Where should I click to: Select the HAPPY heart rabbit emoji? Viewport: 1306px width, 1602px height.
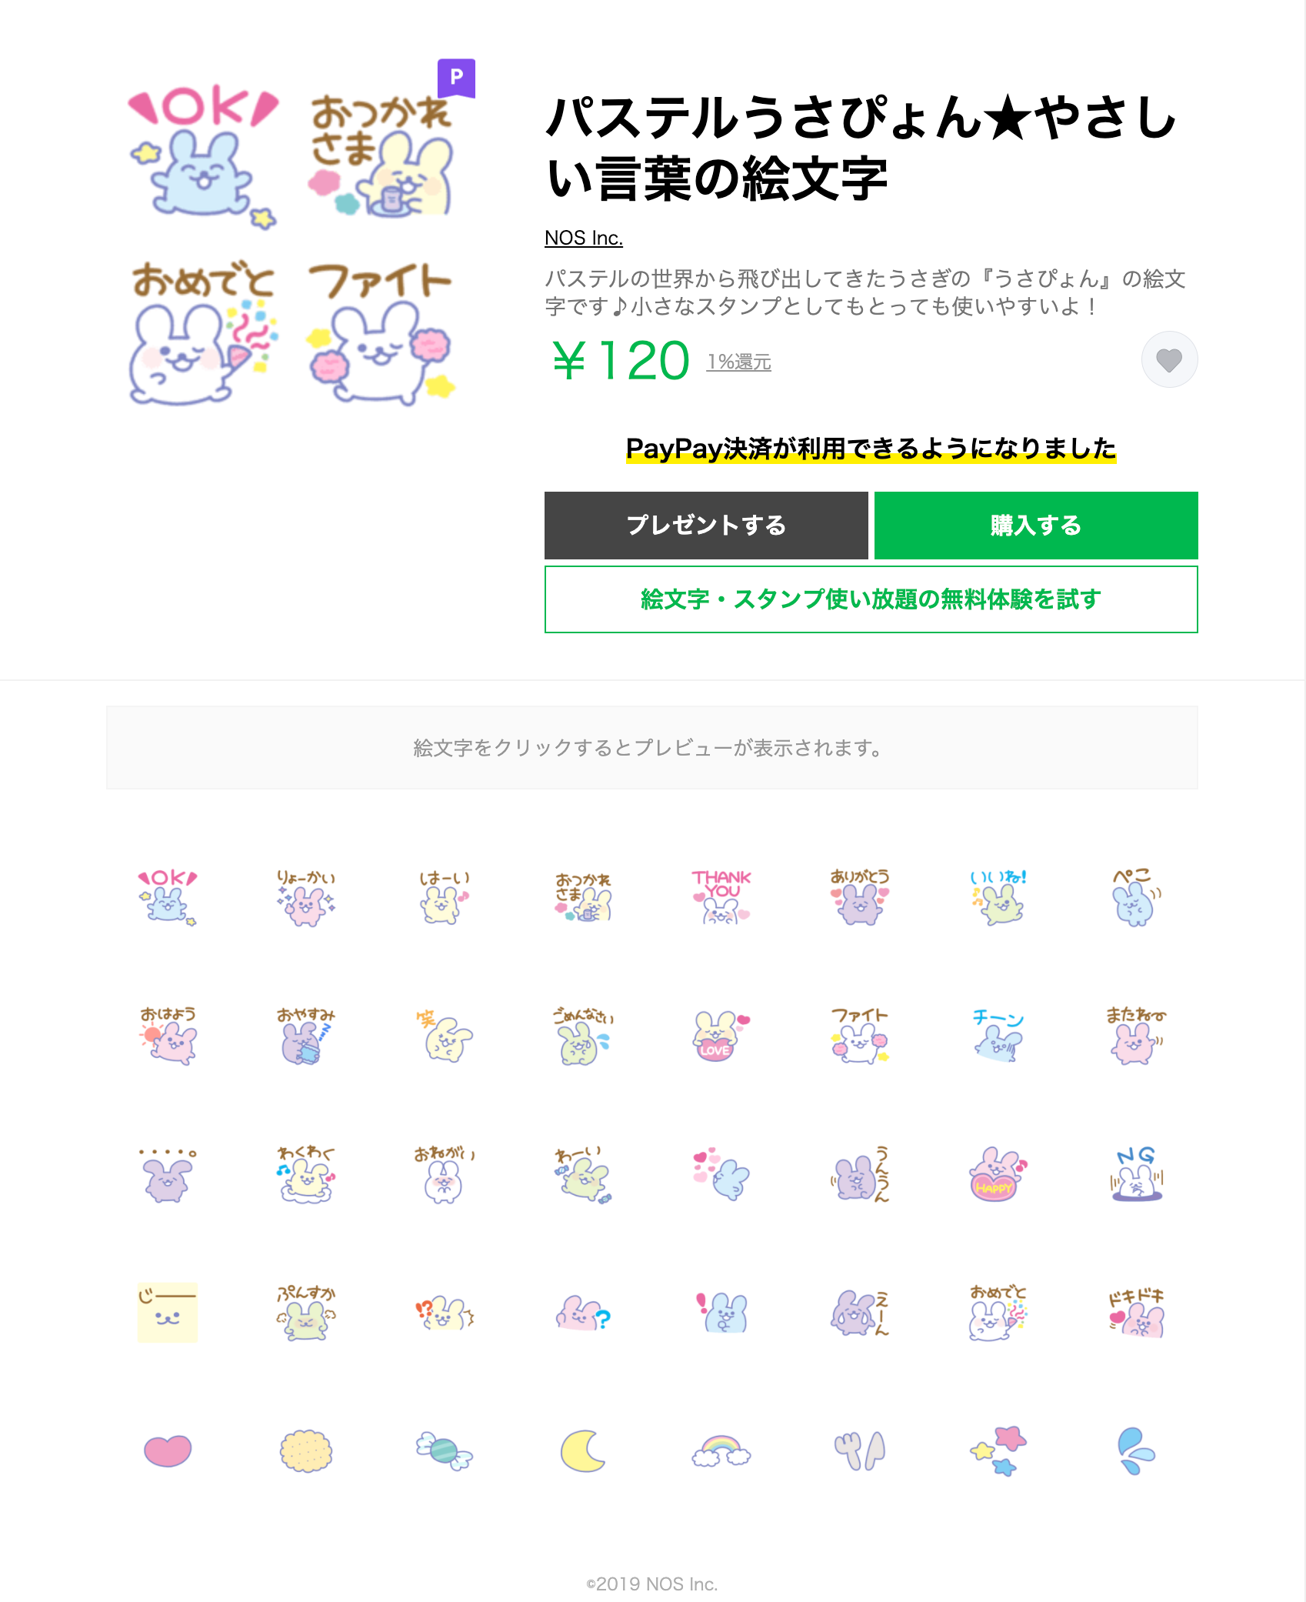click(x=998, y=1174)
